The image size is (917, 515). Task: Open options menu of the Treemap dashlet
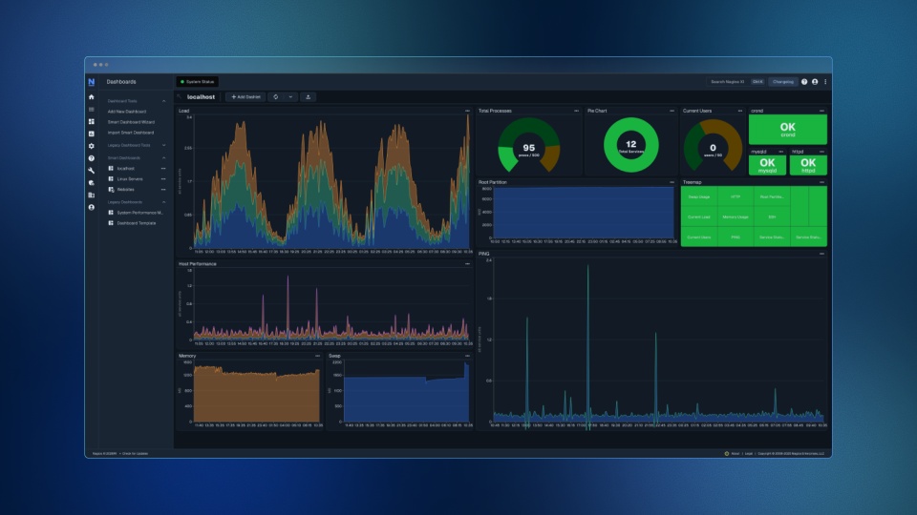coord(821,182)
